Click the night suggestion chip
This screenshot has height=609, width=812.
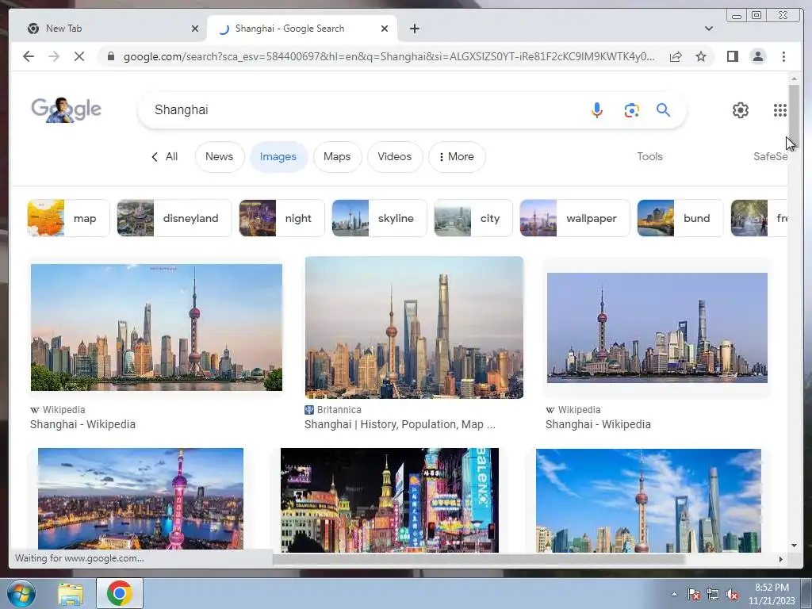pyautogui.click(x=282, y=218)
